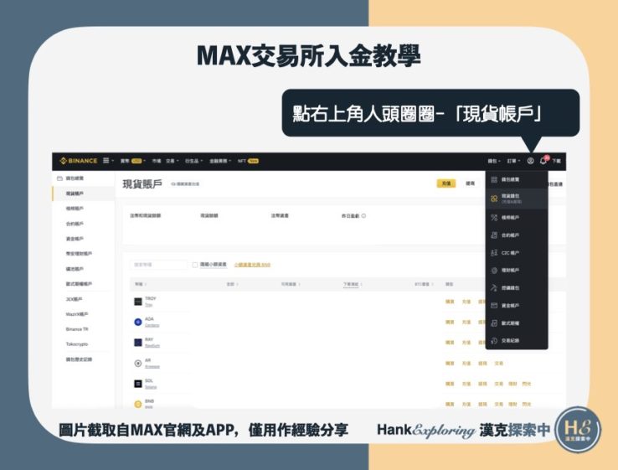
Task: Click the options document icon in dropdown
Action: point(494,323)
